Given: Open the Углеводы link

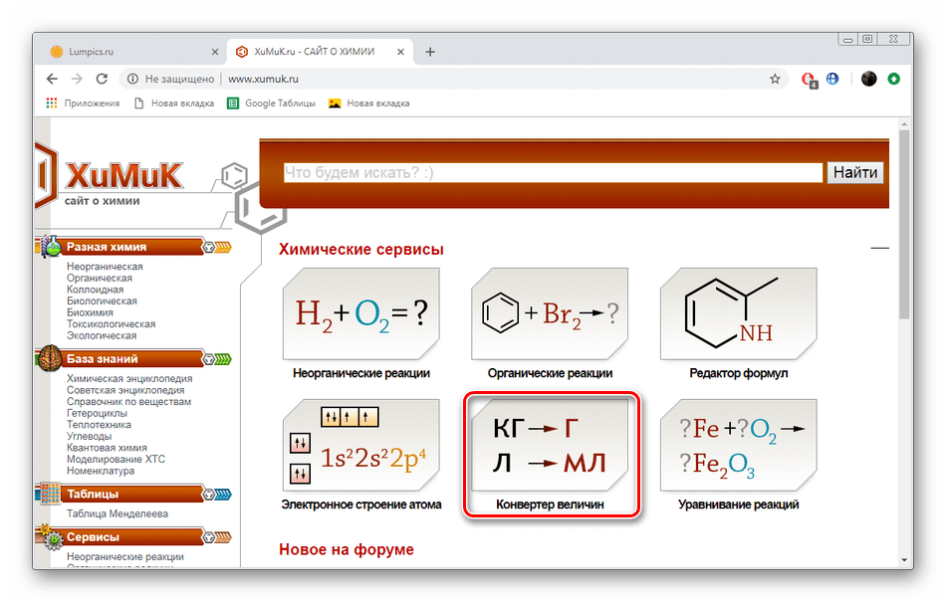Looking at the screenshot, I should [89, 436].
